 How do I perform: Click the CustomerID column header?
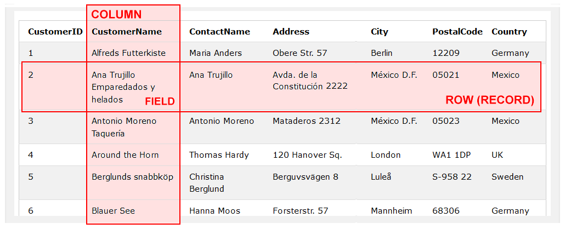pyautogui.click(x=55, y=32)
